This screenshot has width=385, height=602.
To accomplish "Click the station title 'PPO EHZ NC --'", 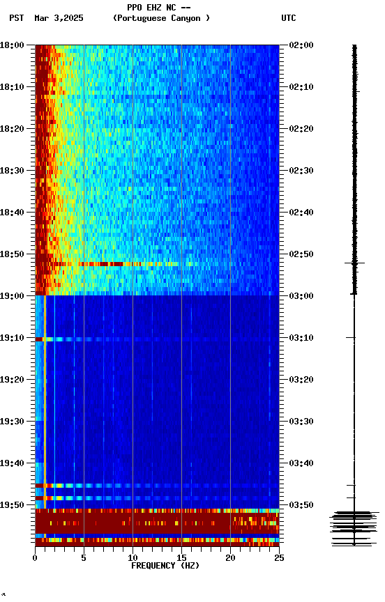I will 159,8.
